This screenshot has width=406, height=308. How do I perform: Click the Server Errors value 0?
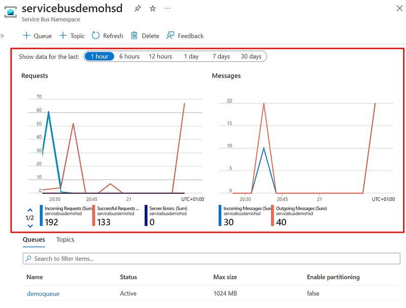pos(152,222)
